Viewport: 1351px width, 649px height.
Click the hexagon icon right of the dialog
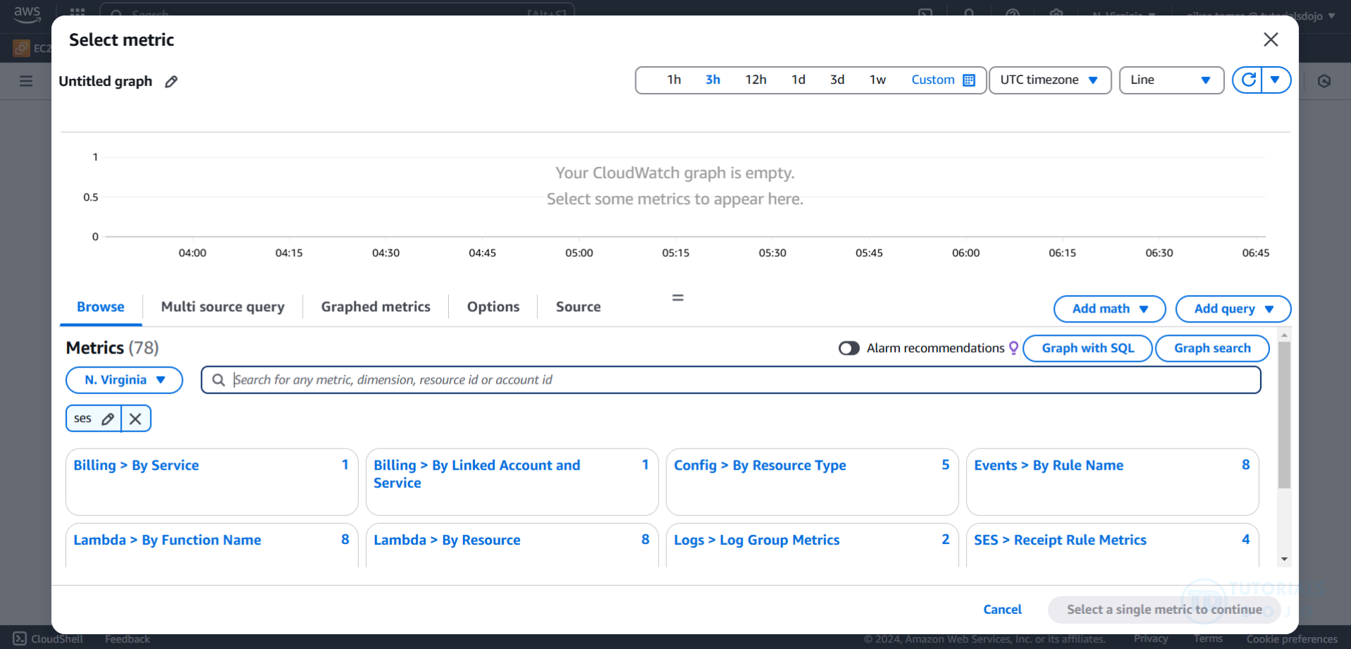[x=1324, y=81]
